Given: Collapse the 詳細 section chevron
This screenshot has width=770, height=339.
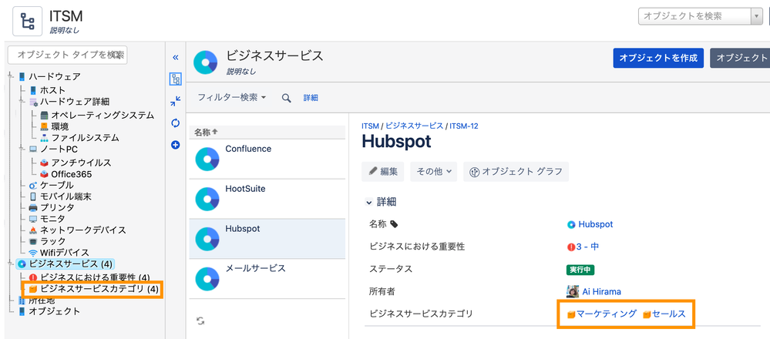Looking at the screenshot, I should click(368, 202).
